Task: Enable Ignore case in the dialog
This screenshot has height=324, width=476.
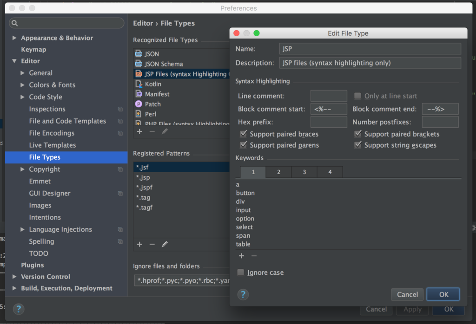Action: pos(240,272)
